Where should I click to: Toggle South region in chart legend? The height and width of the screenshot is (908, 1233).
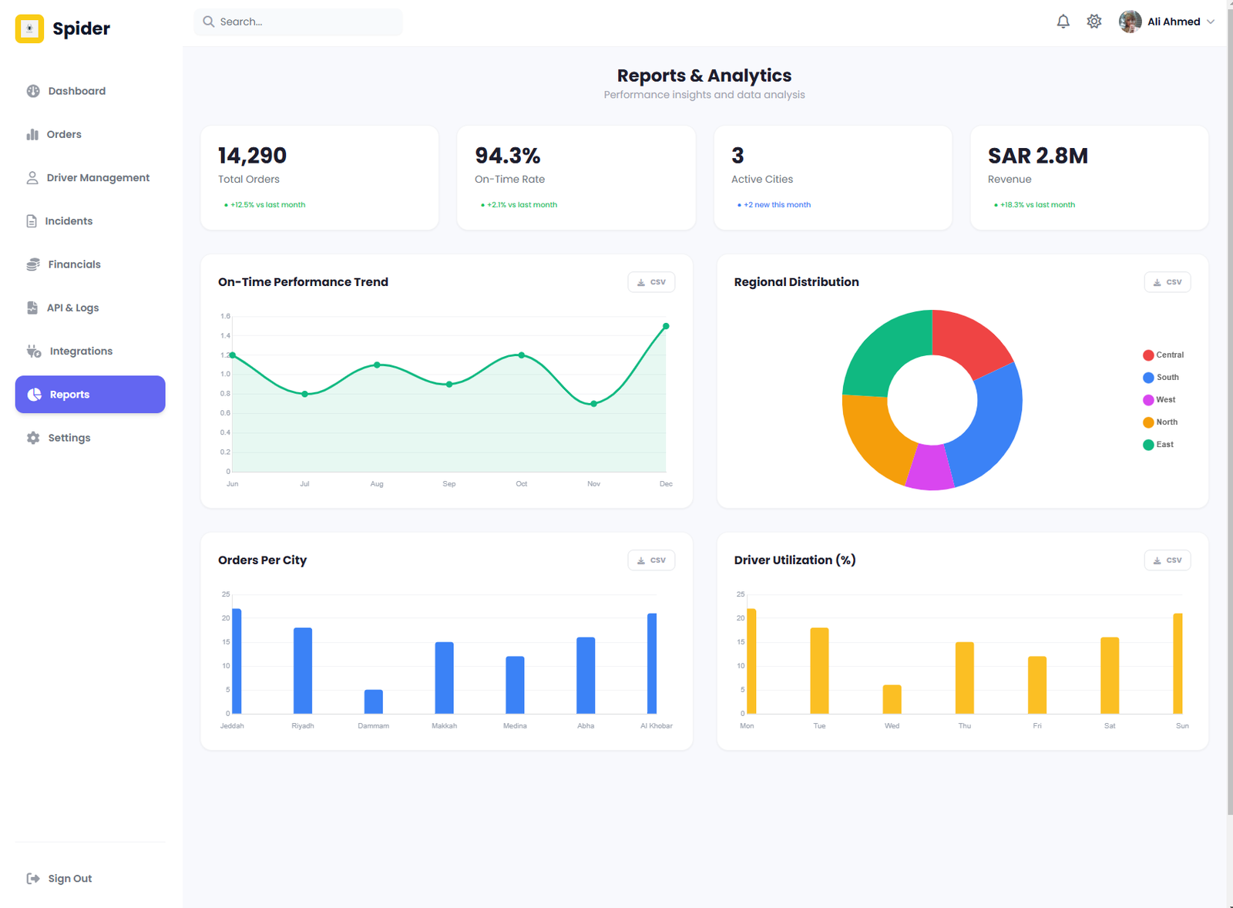[x=1161, y=378]
